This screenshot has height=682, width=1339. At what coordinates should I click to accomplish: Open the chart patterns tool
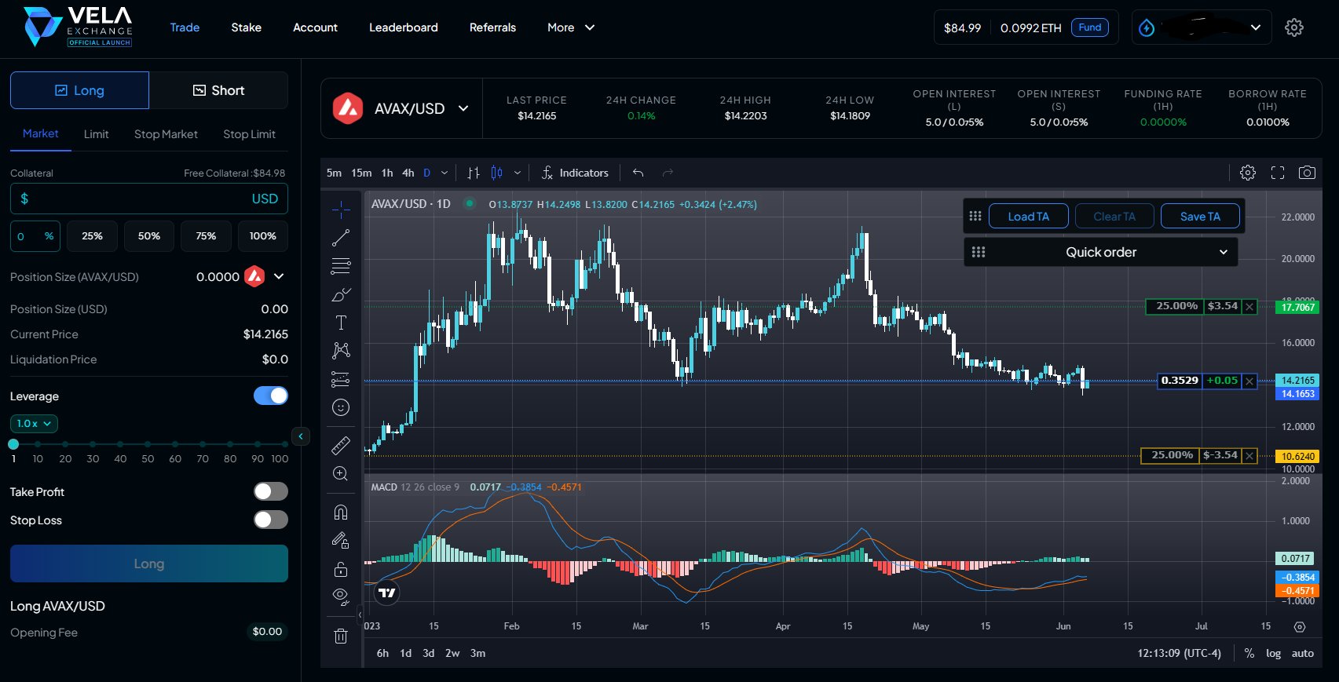(341, 350)
